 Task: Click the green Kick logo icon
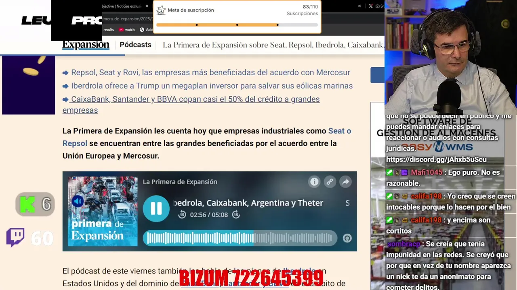coord(27,205)
